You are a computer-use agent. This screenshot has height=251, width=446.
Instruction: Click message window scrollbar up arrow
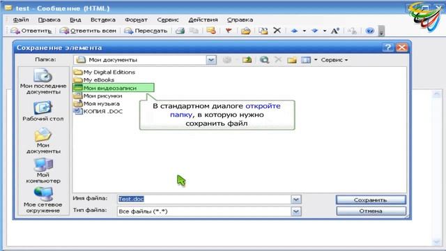click(x=437, y=94)
